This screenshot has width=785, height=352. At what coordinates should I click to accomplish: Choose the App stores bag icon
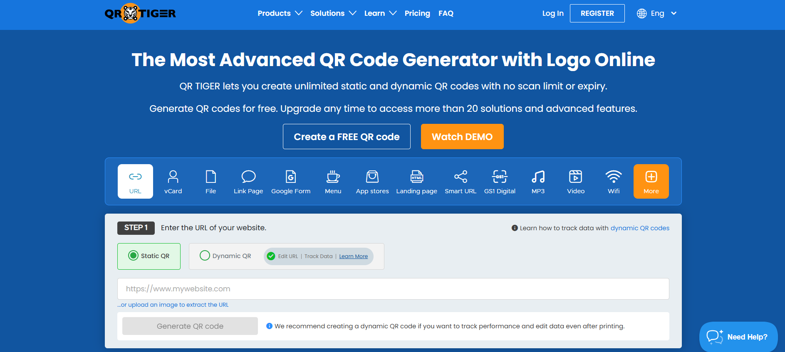tap(372, 177)
